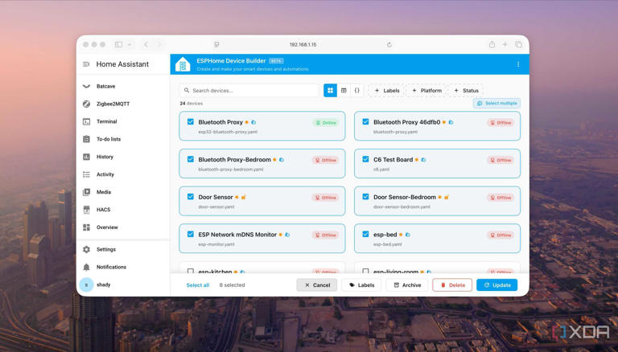Click Offline badge on esp-bed card
This screenshot has height=352, width=618.
[501, 235]
